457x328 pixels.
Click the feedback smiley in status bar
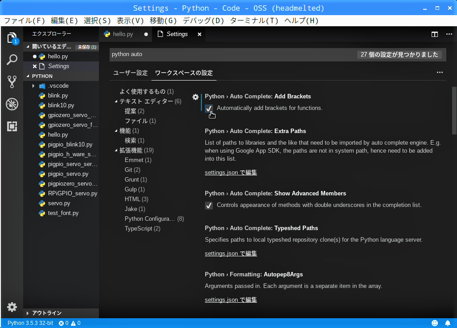coord(435,323)
